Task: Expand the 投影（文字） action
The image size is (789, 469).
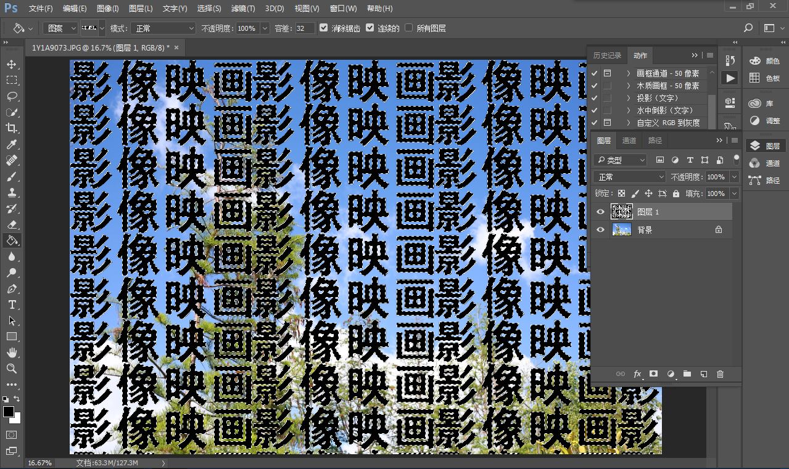Action: [x=628, y=98]
